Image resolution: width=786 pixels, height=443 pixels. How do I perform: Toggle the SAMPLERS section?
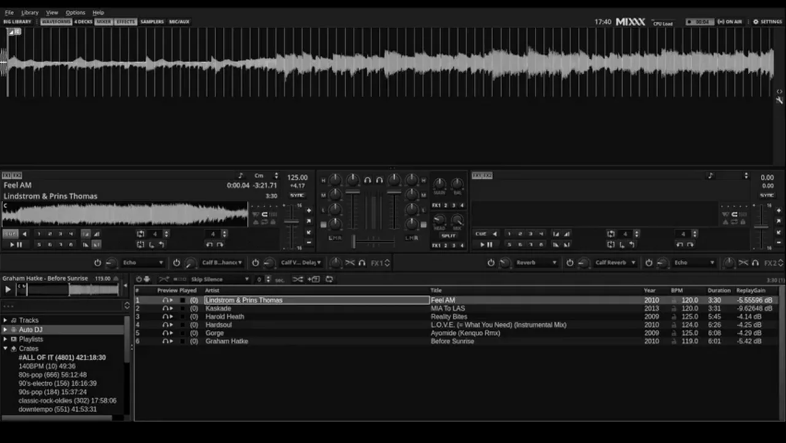coord(152,22)
